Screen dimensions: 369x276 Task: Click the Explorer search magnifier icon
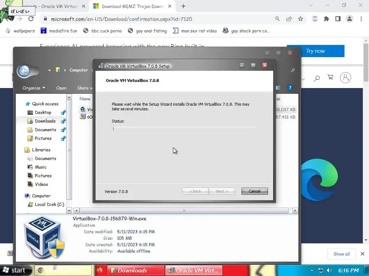[293, 70]
